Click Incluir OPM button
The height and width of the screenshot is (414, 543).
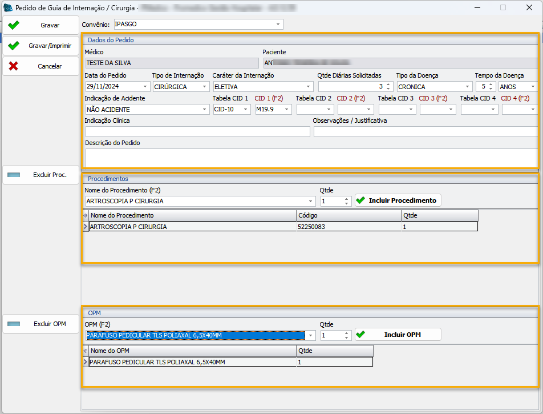click(398, 335)
